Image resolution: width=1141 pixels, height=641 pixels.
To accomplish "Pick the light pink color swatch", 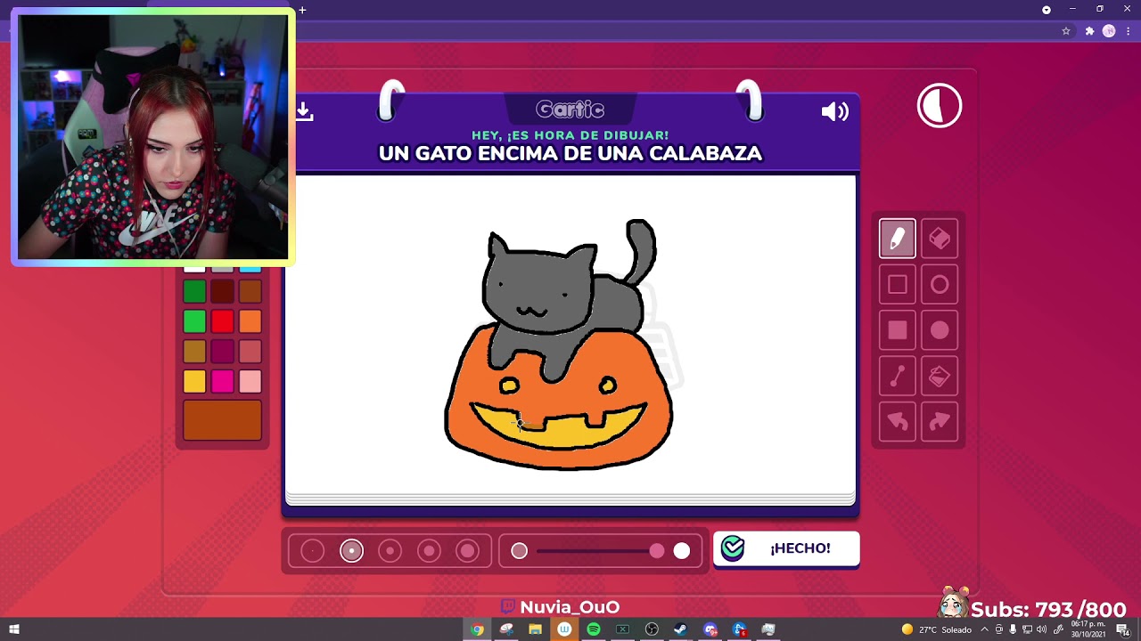I will coord(250,382).
